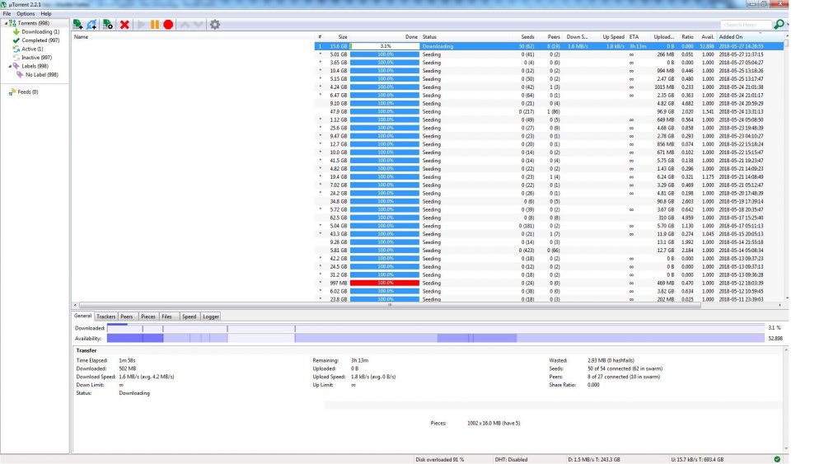Pause the torrent with the orange pause icon
The width and height of the screenshot is (824, 464).
point(155,24)
